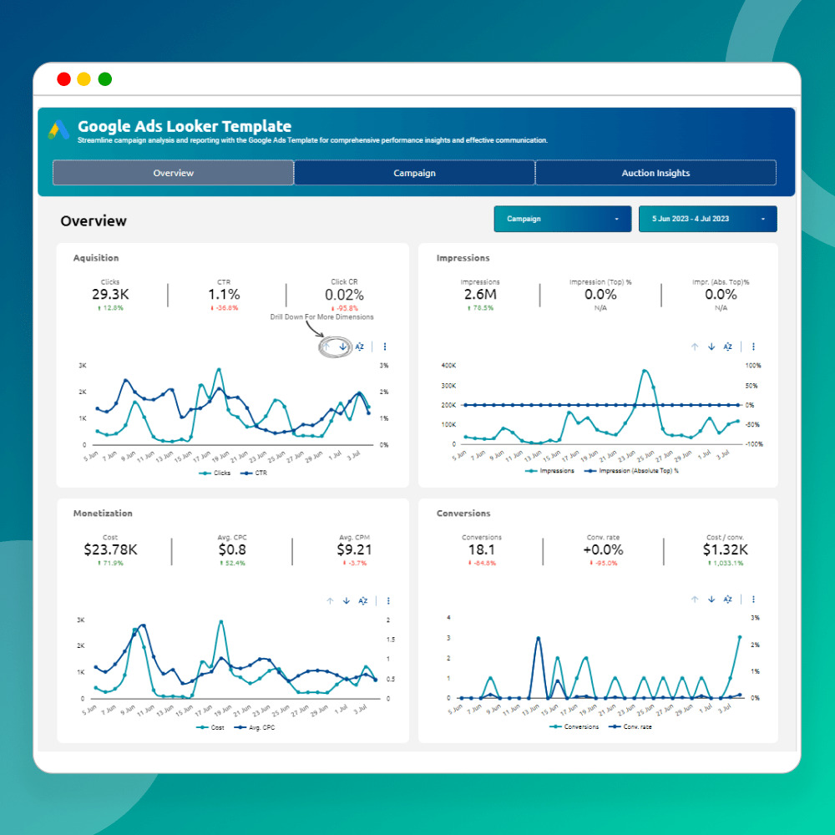Click the Cost value $23.78K

110,549
